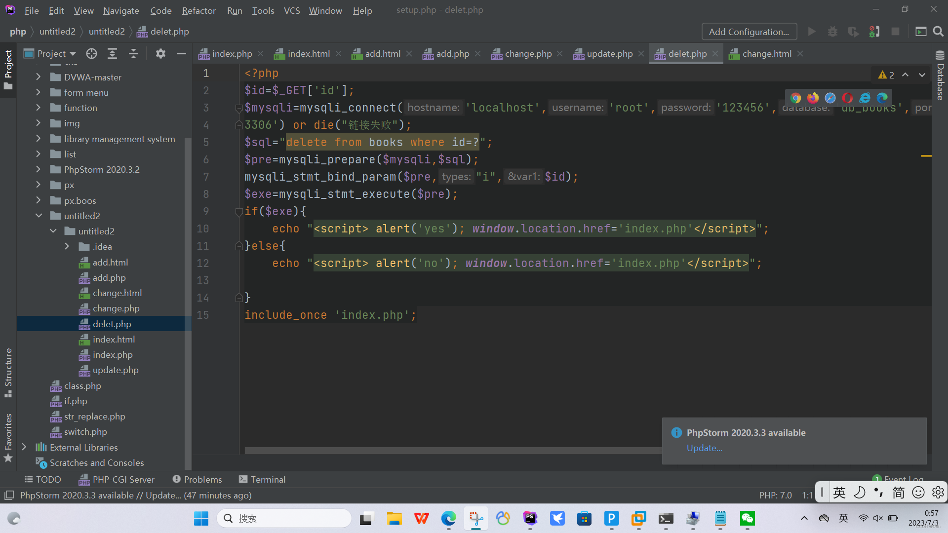Open Project panel settings gear
Viewport: 948px width, 533px height.
click(x=160, y=54)
